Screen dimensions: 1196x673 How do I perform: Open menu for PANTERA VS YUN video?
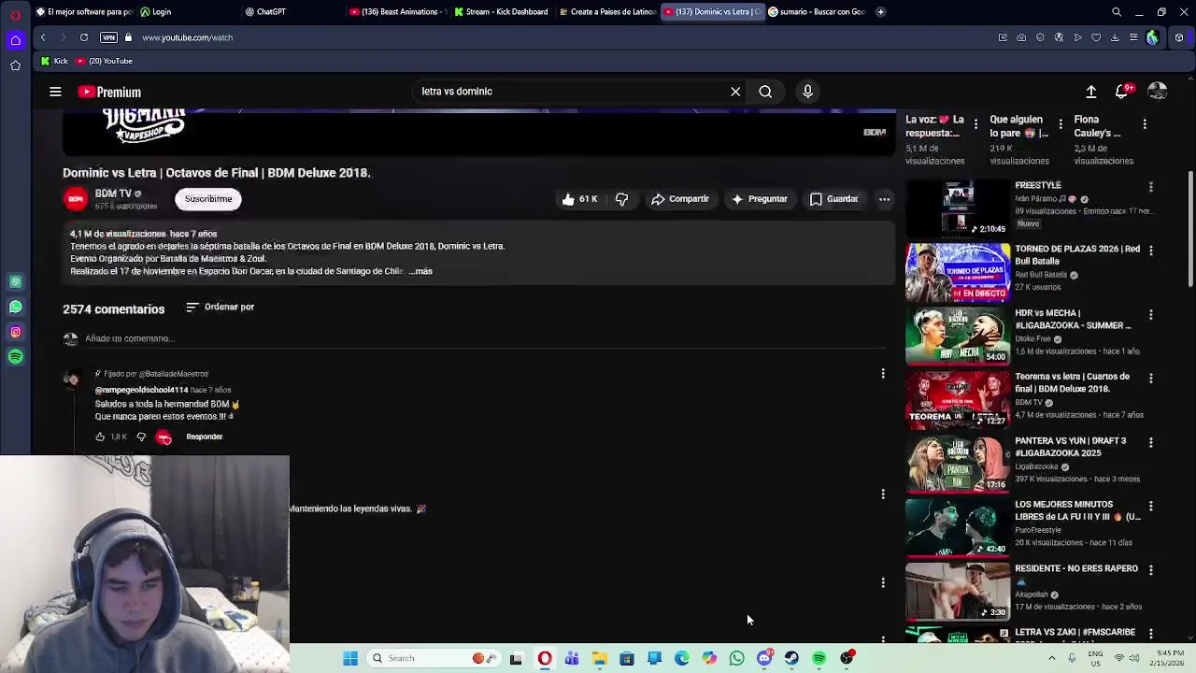pyautogui.click(x=1151, y=442)
